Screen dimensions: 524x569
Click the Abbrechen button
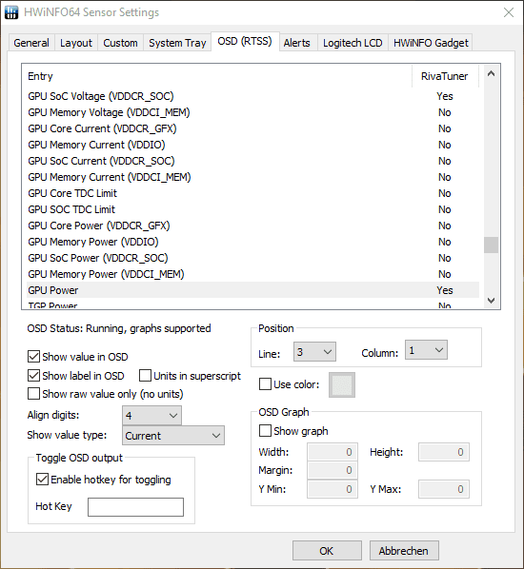coord(404,551)
